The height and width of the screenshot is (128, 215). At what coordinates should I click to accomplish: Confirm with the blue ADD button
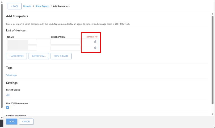pyautogui.click(x=12, y=122)
